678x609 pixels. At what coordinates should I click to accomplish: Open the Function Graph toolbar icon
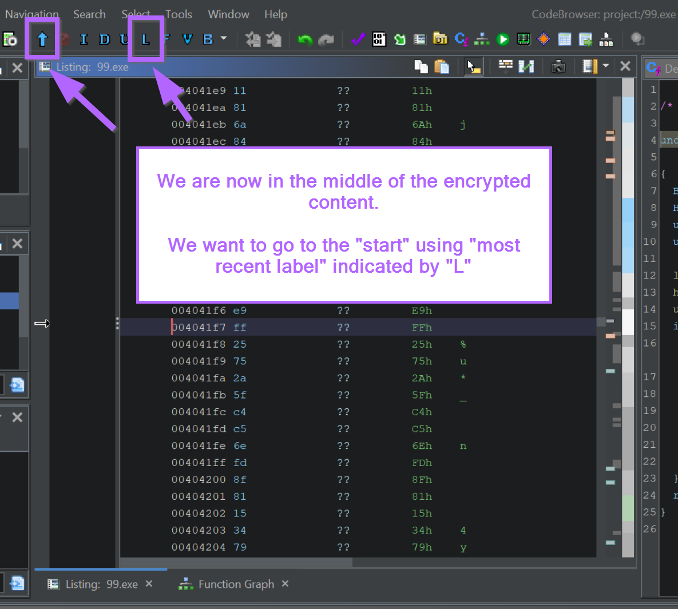point(482,39)
